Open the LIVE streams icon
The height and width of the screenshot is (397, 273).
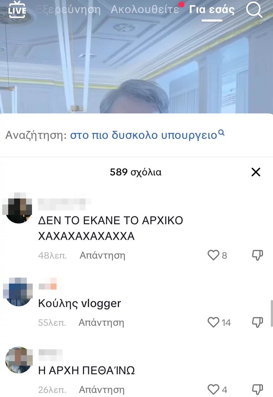point(17,10)
